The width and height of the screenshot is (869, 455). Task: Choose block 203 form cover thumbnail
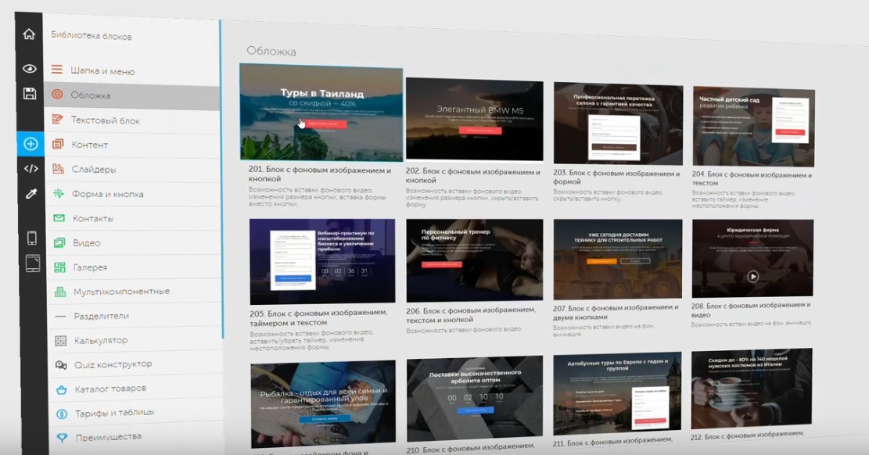[618, 124]
